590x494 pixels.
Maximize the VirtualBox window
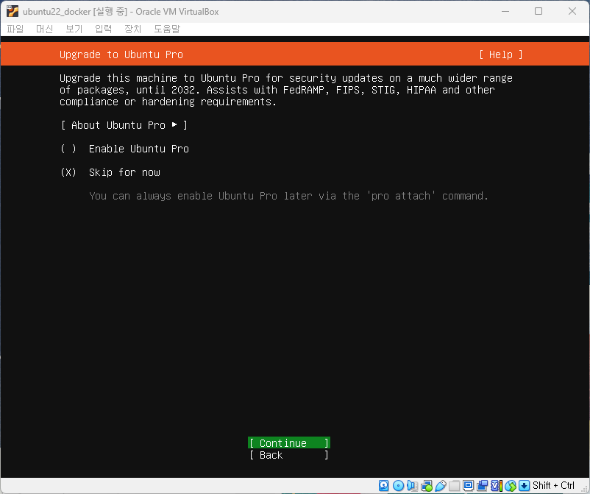click(539, 11)
